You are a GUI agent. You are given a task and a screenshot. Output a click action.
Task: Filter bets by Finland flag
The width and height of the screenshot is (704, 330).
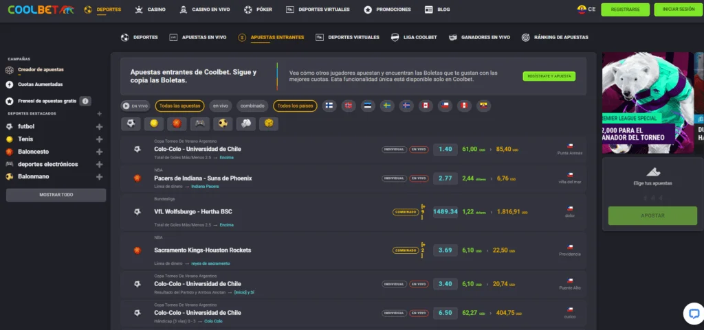(x=329, y=106)
